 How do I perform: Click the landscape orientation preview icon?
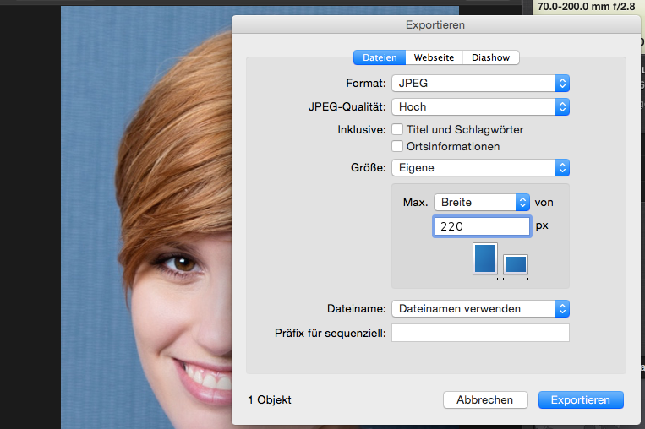click(x=516, y=264)
